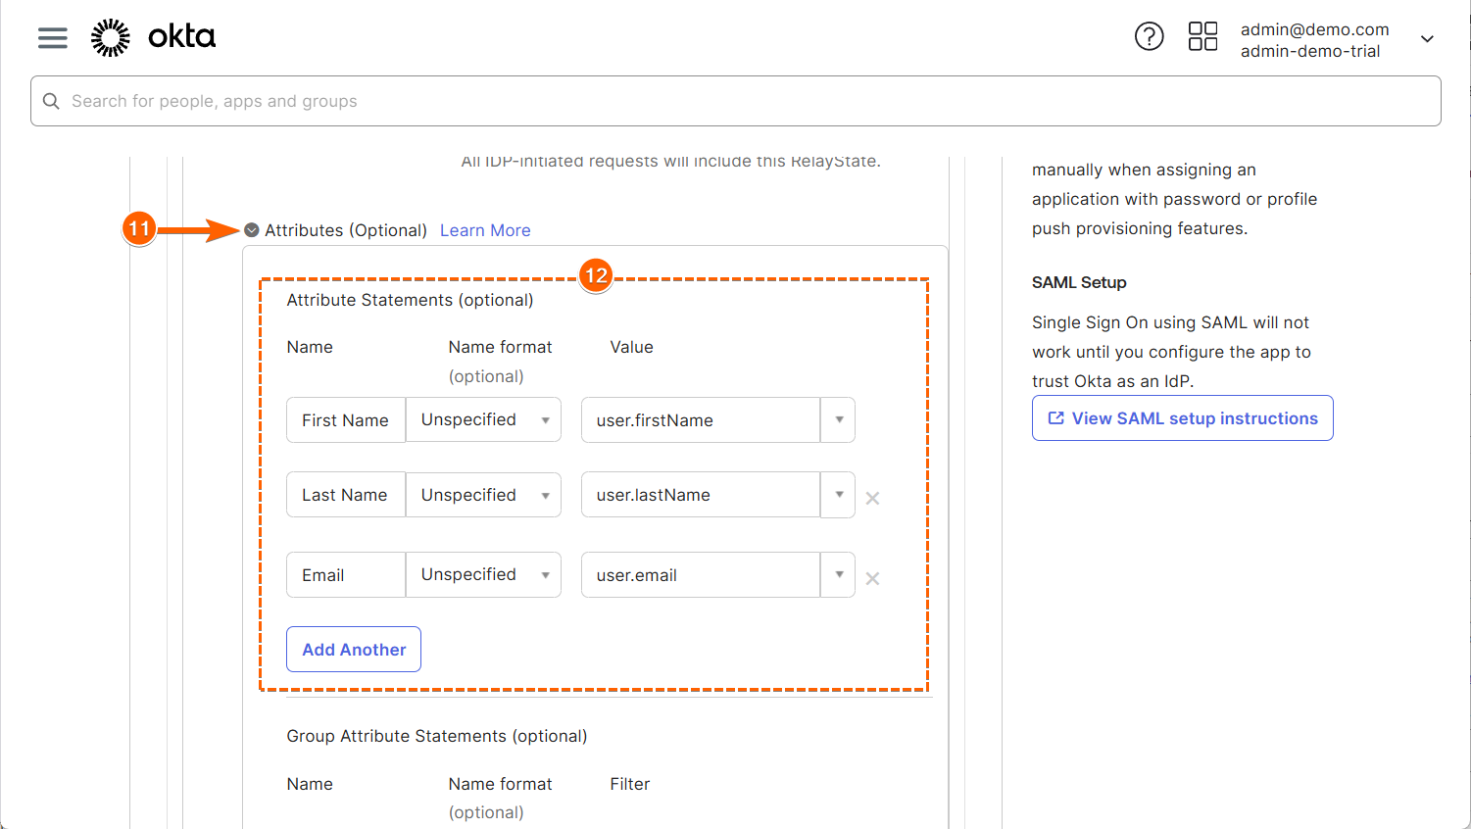Open the help question mark icon
The width and height of the screenshot is (1471, 829).
tap(1149, 37)
